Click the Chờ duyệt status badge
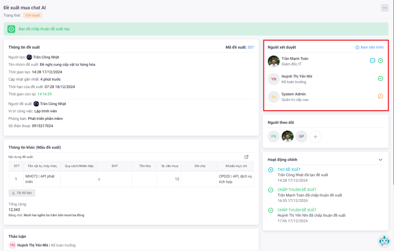The height and width of the screenshot is (251, 394). 33,15
